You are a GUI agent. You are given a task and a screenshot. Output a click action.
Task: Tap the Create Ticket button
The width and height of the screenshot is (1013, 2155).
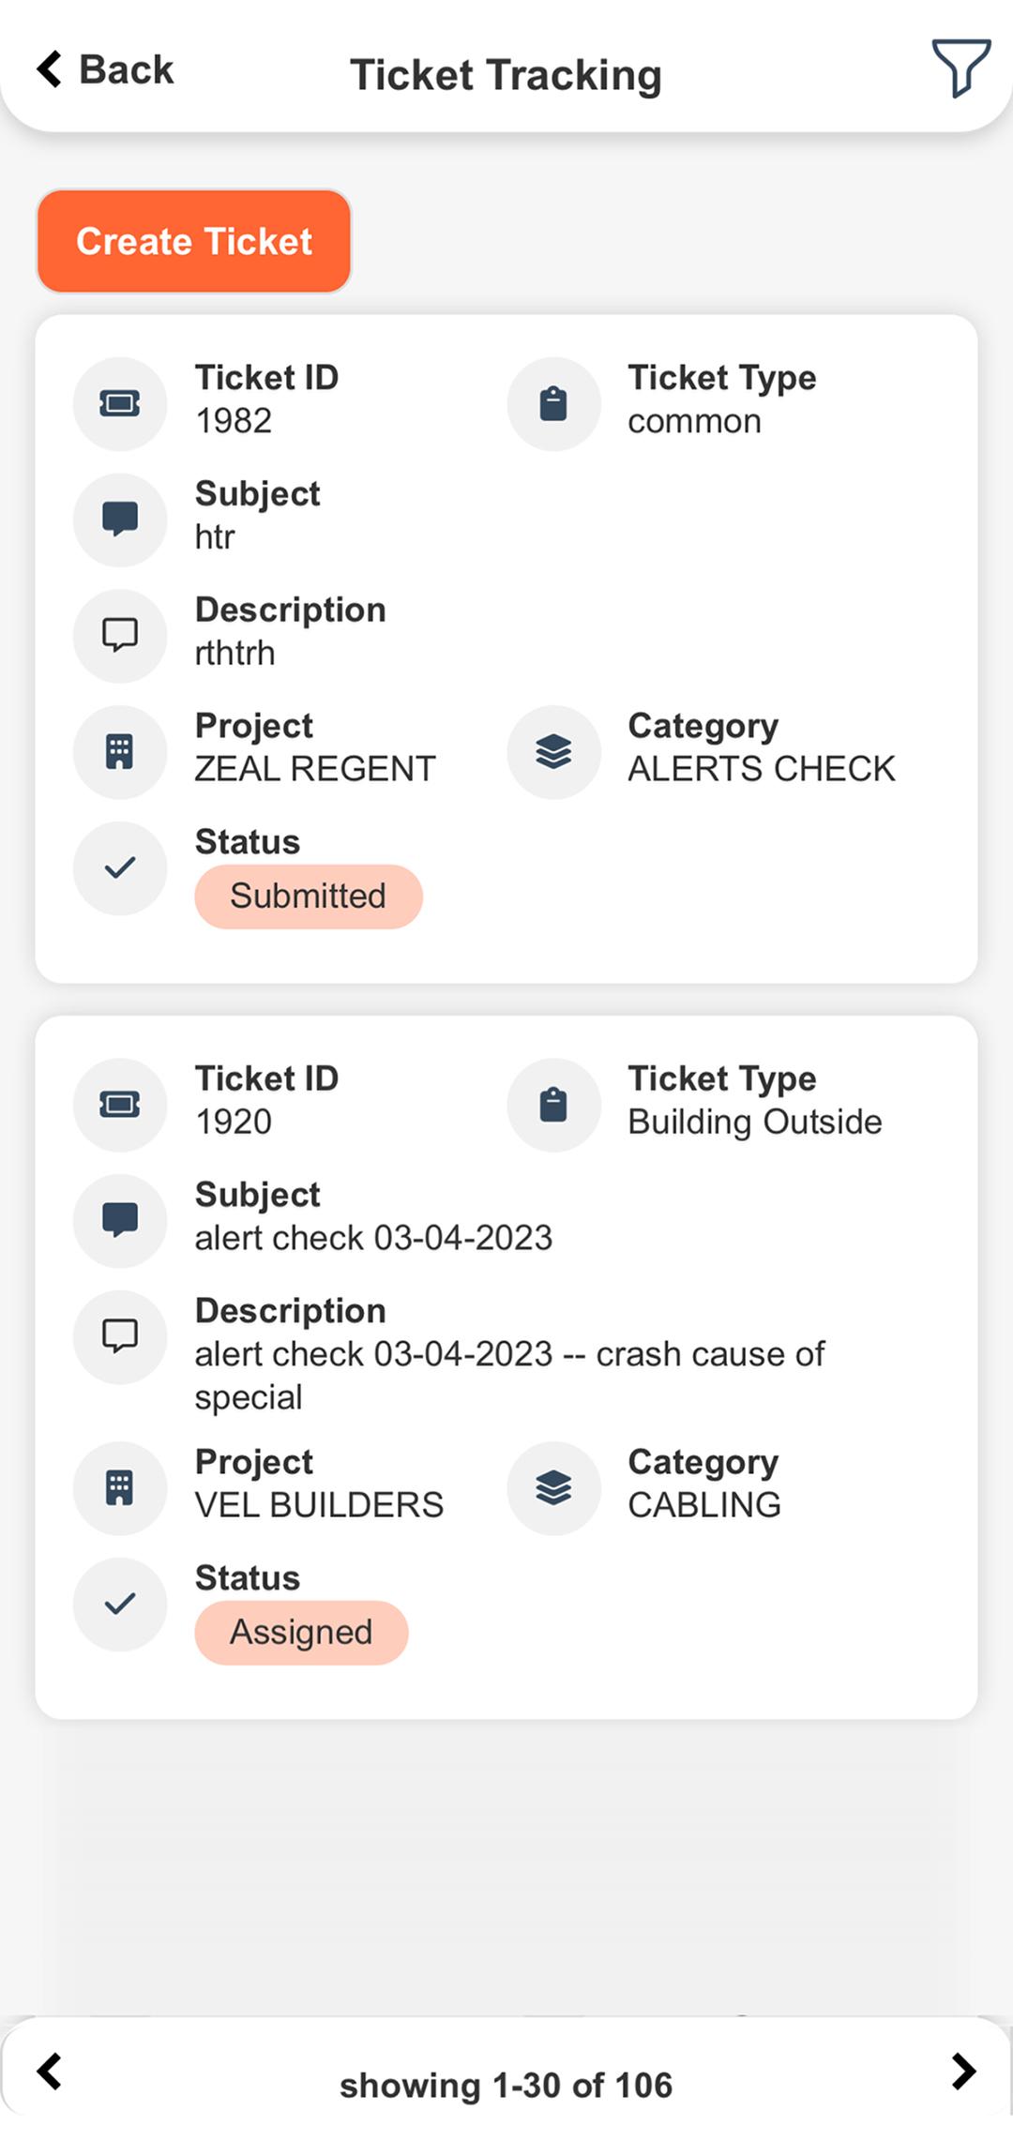(194, 241)
